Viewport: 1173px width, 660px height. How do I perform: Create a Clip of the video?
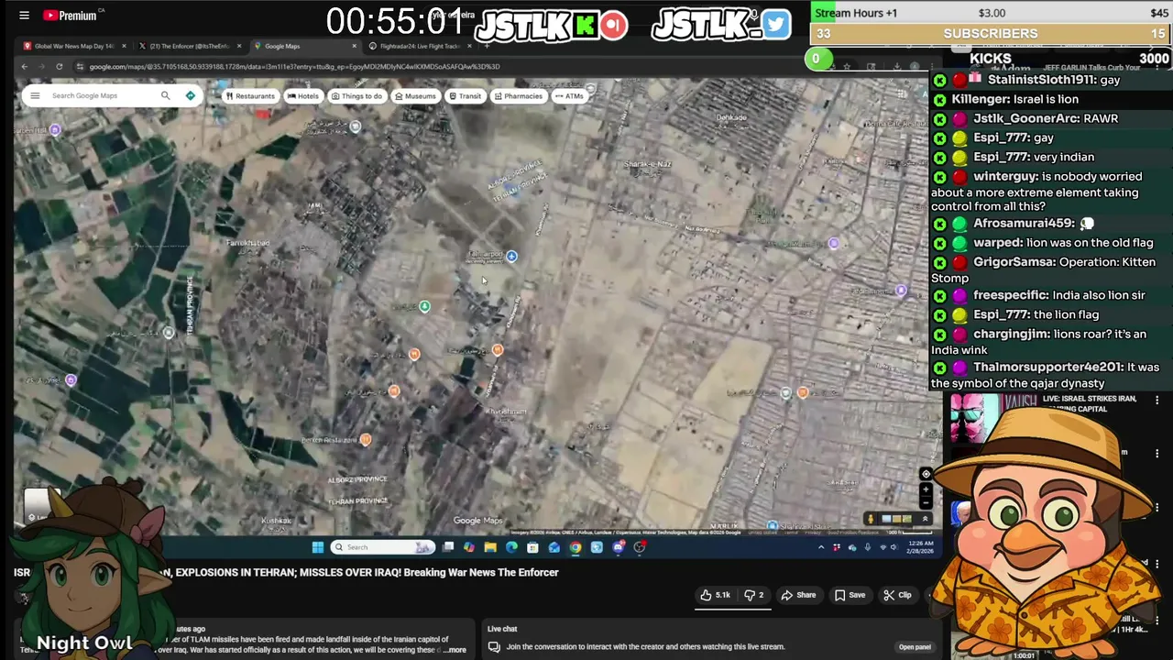897,595
